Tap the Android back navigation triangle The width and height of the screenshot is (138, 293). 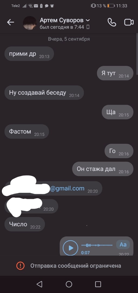click(x=39, y=284)
